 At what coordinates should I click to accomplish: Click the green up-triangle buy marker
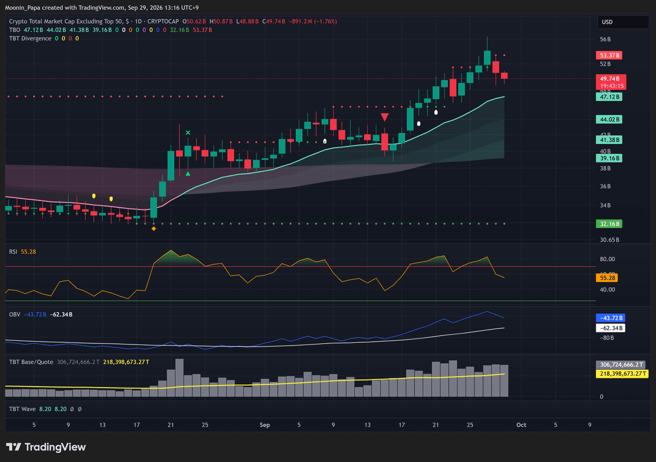pyautogui.click(x=188, y=173)
